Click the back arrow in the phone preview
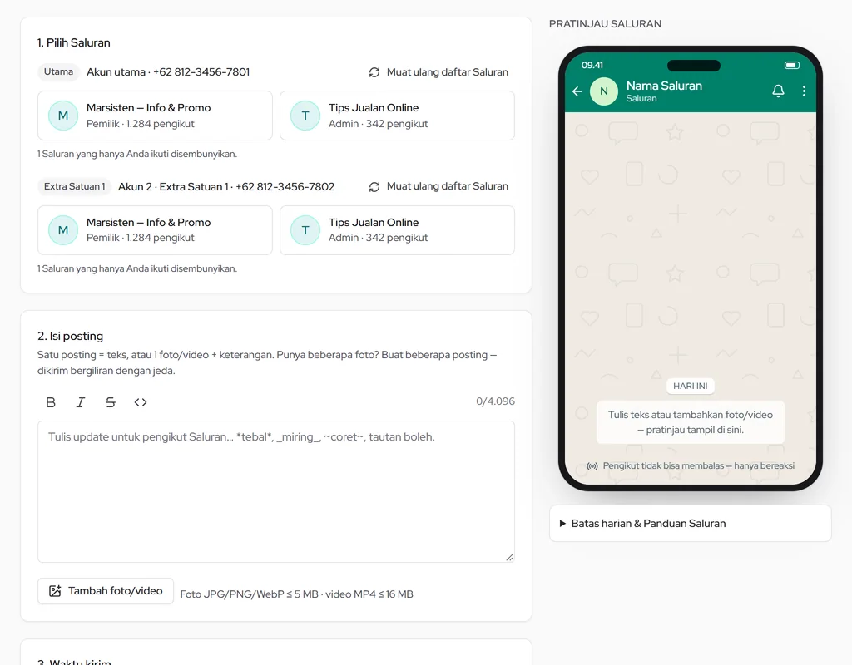 [577, 91]
